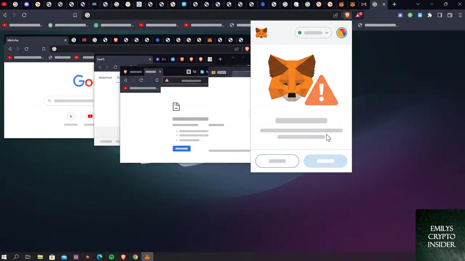The width and height of the screenshot is (465, 261).
Task: Click the blue N extension icon
Action: coord(420,15)
